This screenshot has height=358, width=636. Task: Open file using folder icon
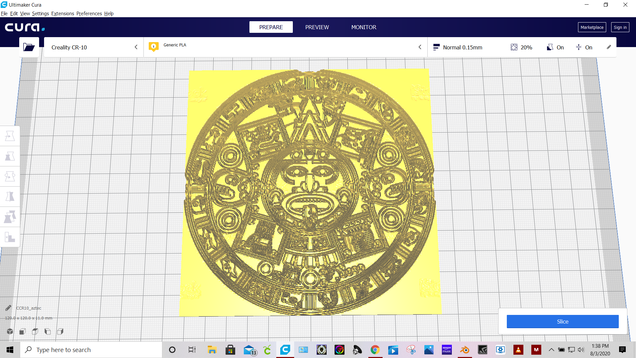29,47
